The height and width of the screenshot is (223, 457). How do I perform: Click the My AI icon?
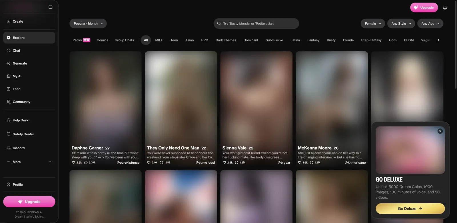pyautogui.click(x=9, y=76)
